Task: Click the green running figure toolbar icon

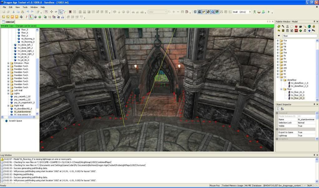Action: pyautogui.click(x=254, y=12)
